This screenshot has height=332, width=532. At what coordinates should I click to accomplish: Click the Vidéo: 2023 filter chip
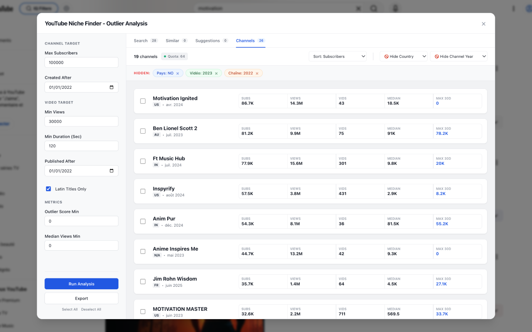click(204, 73)
